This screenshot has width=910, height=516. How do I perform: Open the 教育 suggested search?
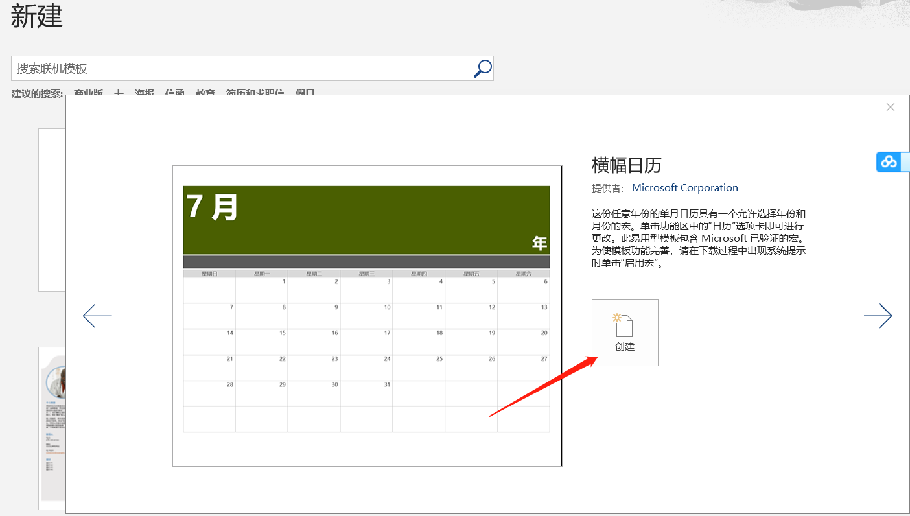tap(205, 93)
